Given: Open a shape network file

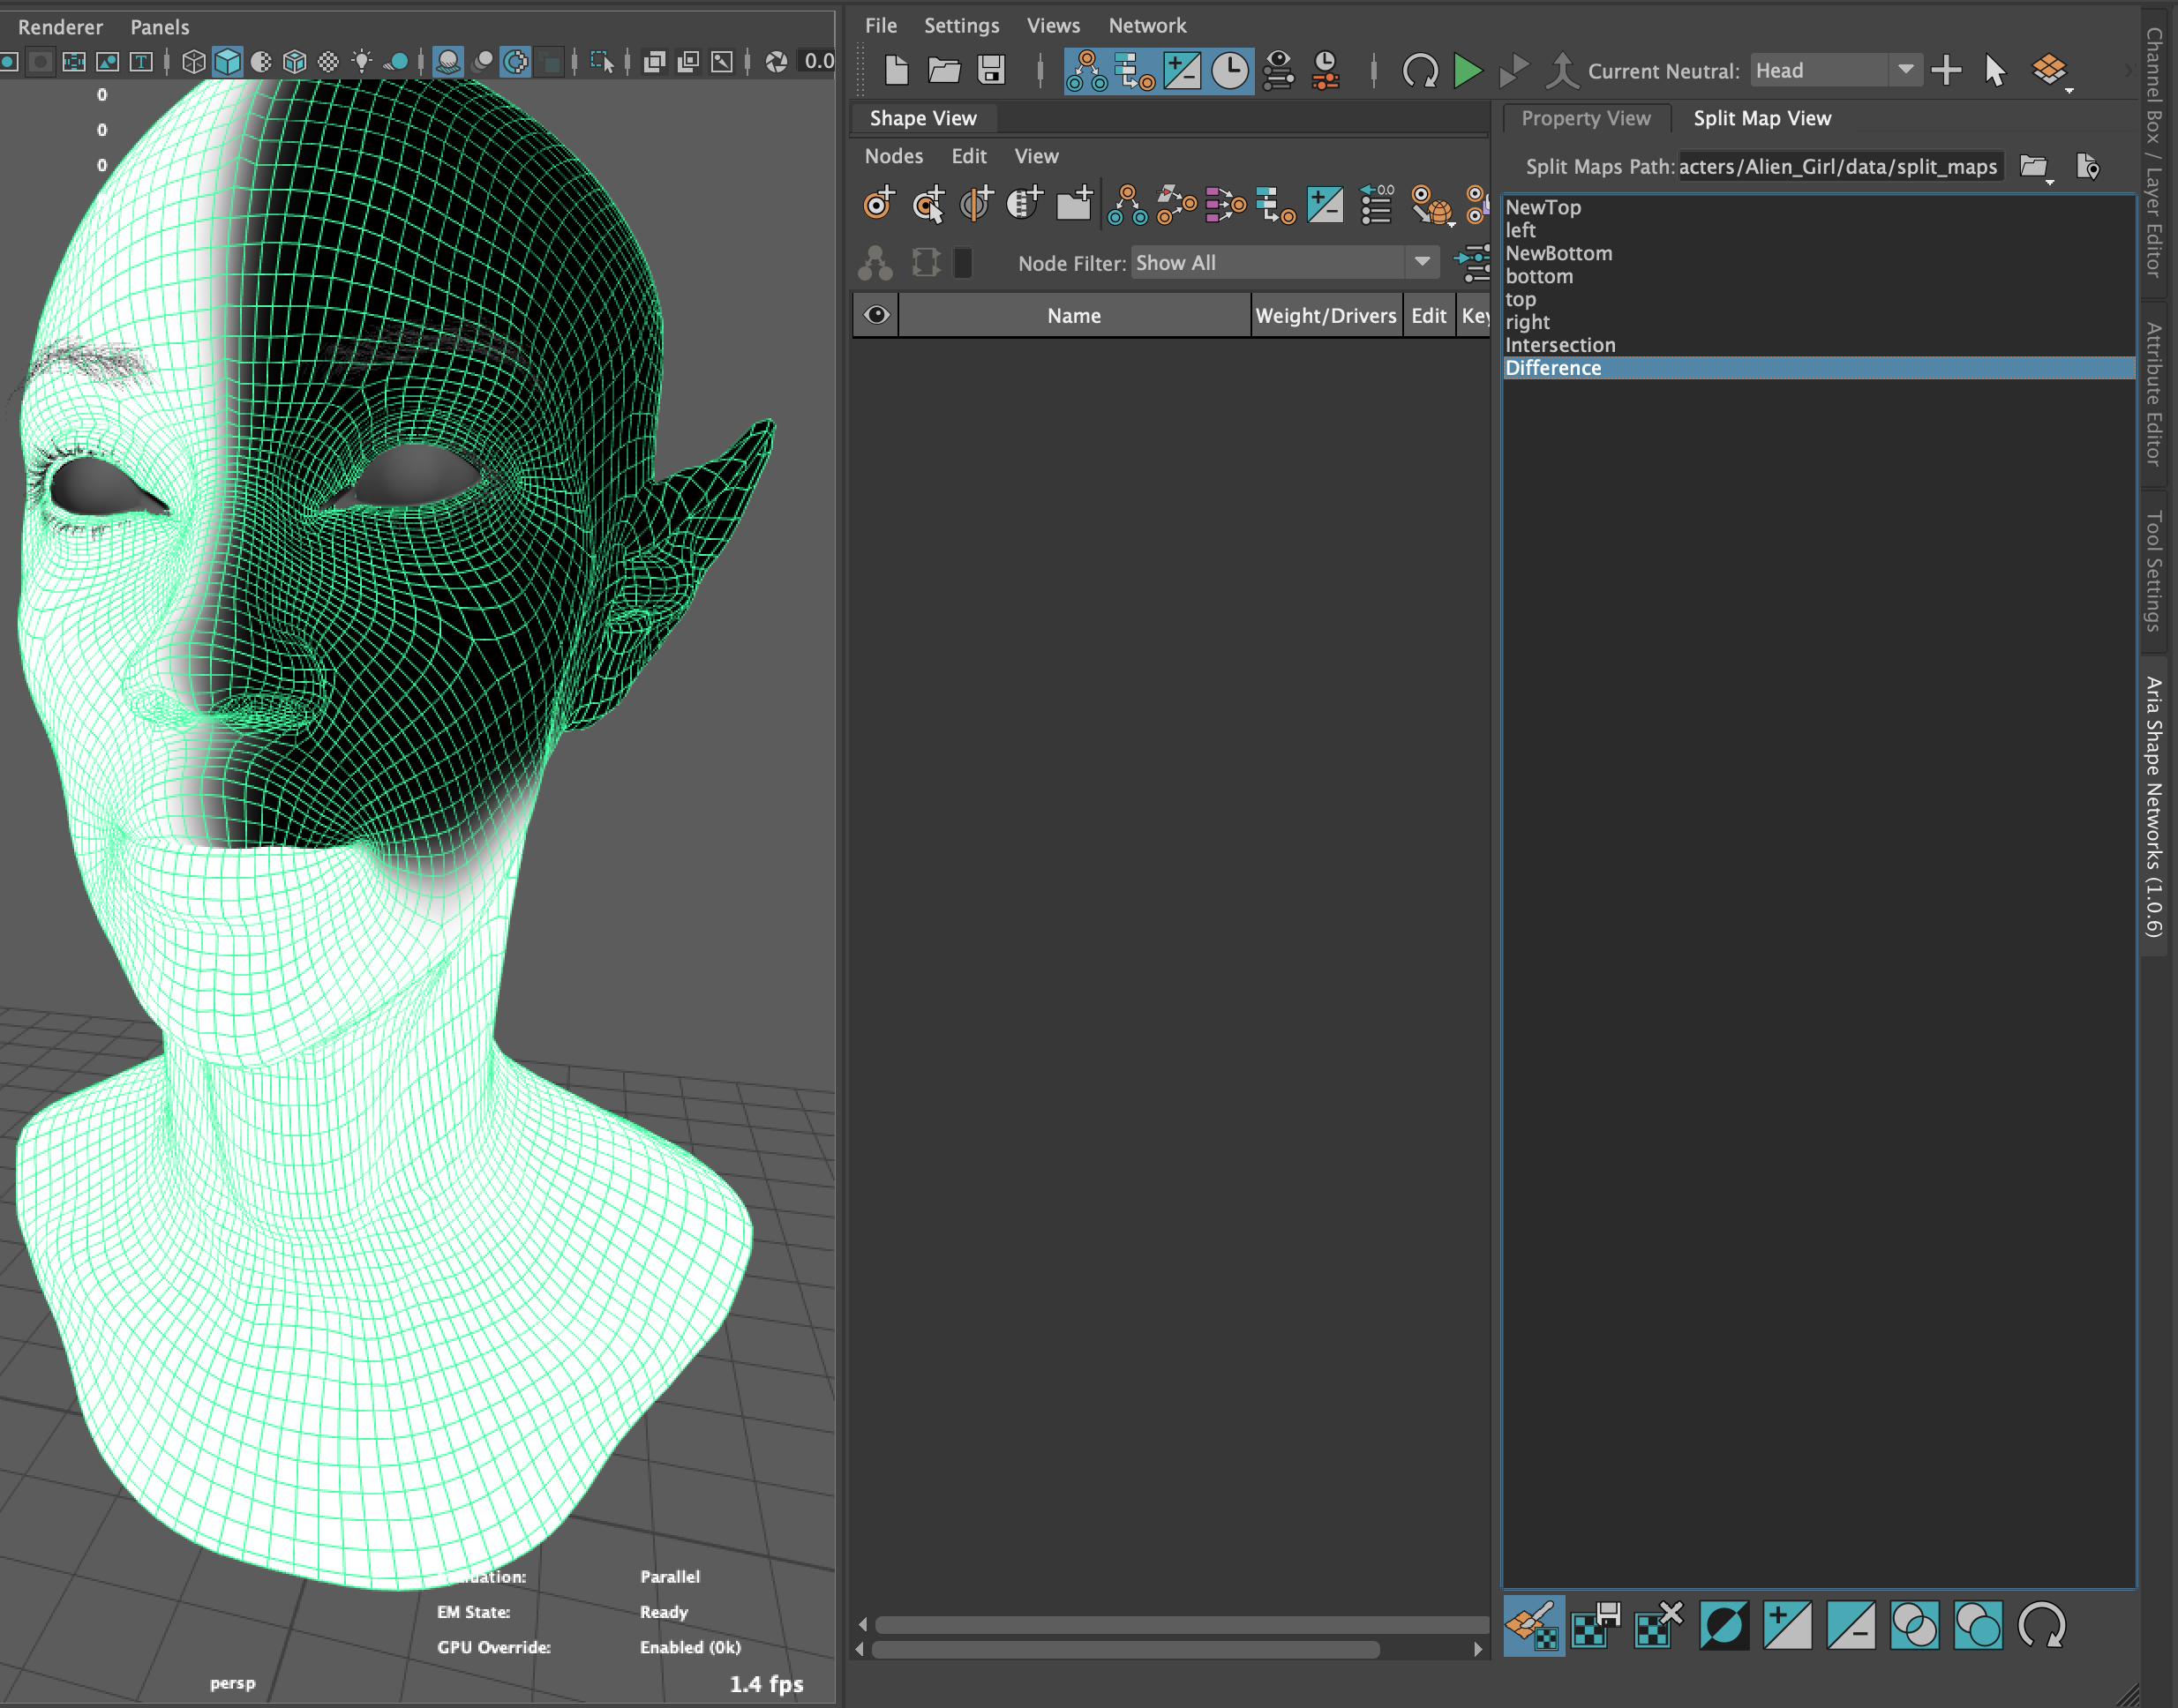Looking at the screenshot, I should click(x=943, y=70).
